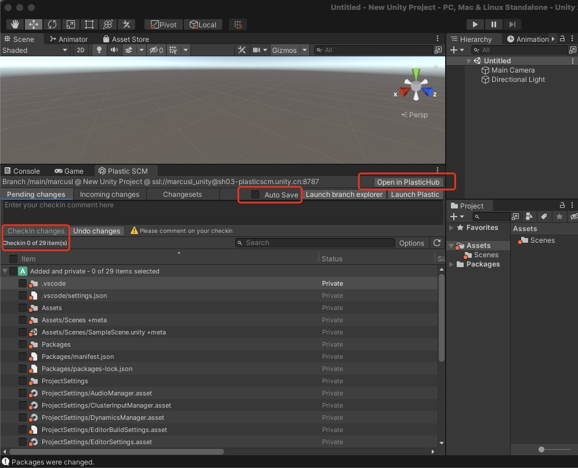The image size is (578, 468).
Task: Open Gizmos dropdown arrow
Action: click(304, 50)
